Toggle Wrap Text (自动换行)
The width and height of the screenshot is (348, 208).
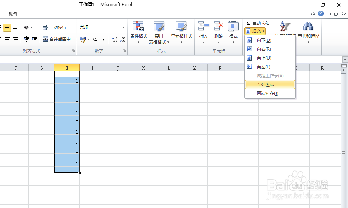(54, 28)
